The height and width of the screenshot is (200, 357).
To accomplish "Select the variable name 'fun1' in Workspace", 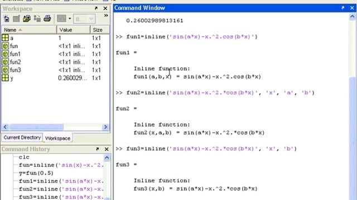I will (15, 54).
